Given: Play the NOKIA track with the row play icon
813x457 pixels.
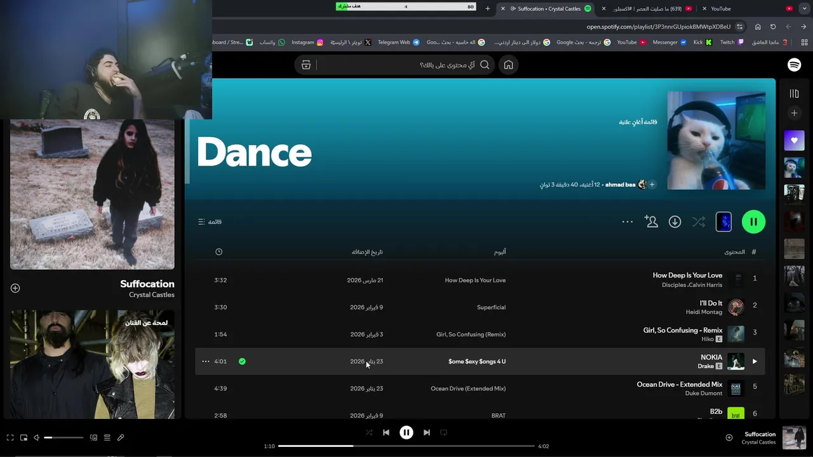Looking at the screenshot, I should [x=755, y=361].
